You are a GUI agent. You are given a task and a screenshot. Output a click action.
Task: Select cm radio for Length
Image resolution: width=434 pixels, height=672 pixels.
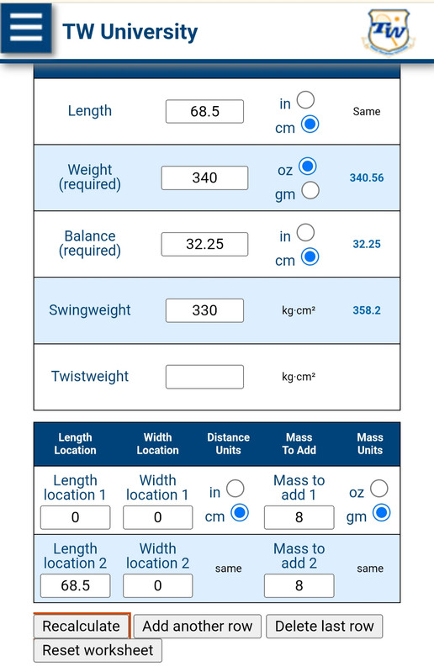310,124
